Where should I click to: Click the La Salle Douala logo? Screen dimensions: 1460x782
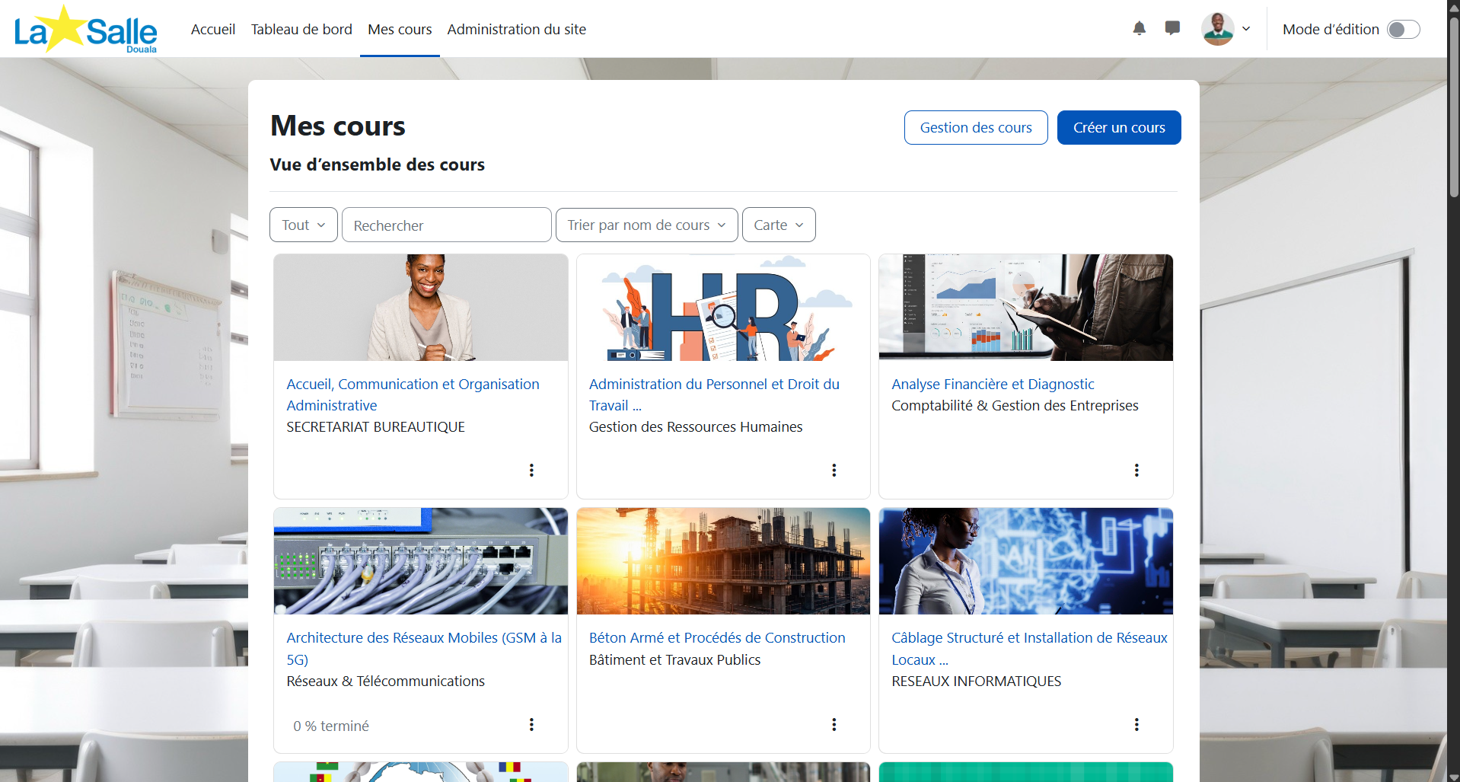point(85,29)
